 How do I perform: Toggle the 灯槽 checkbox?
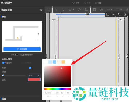click(30, 68)
